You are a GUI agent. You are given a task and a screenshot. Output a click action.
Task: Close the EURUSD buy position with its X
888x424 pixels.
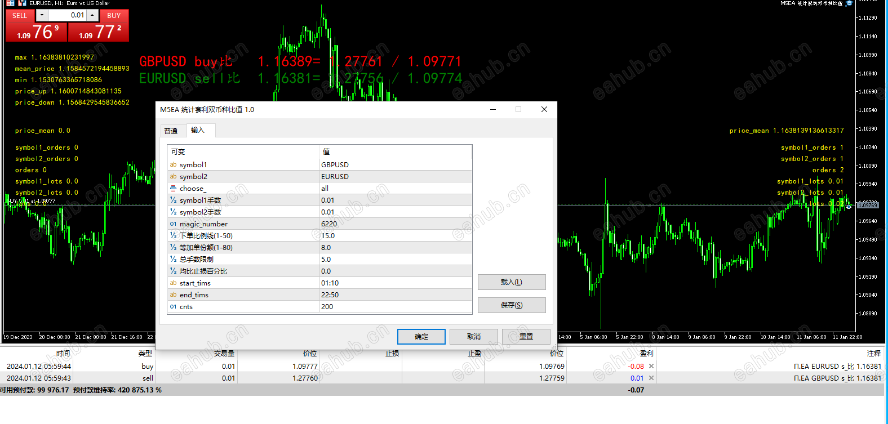(x=651, y=366)
